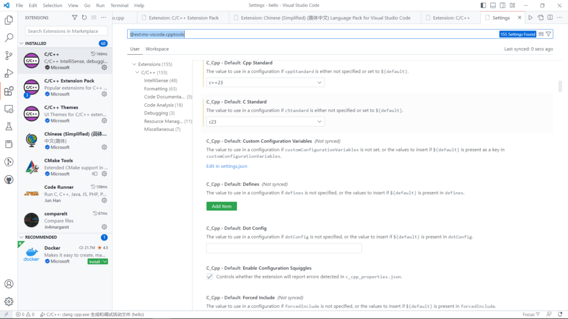Viewport: 568px width, 319px height.
Task: Click the Edit in settings.json link
Action: [x=227, y=166]
